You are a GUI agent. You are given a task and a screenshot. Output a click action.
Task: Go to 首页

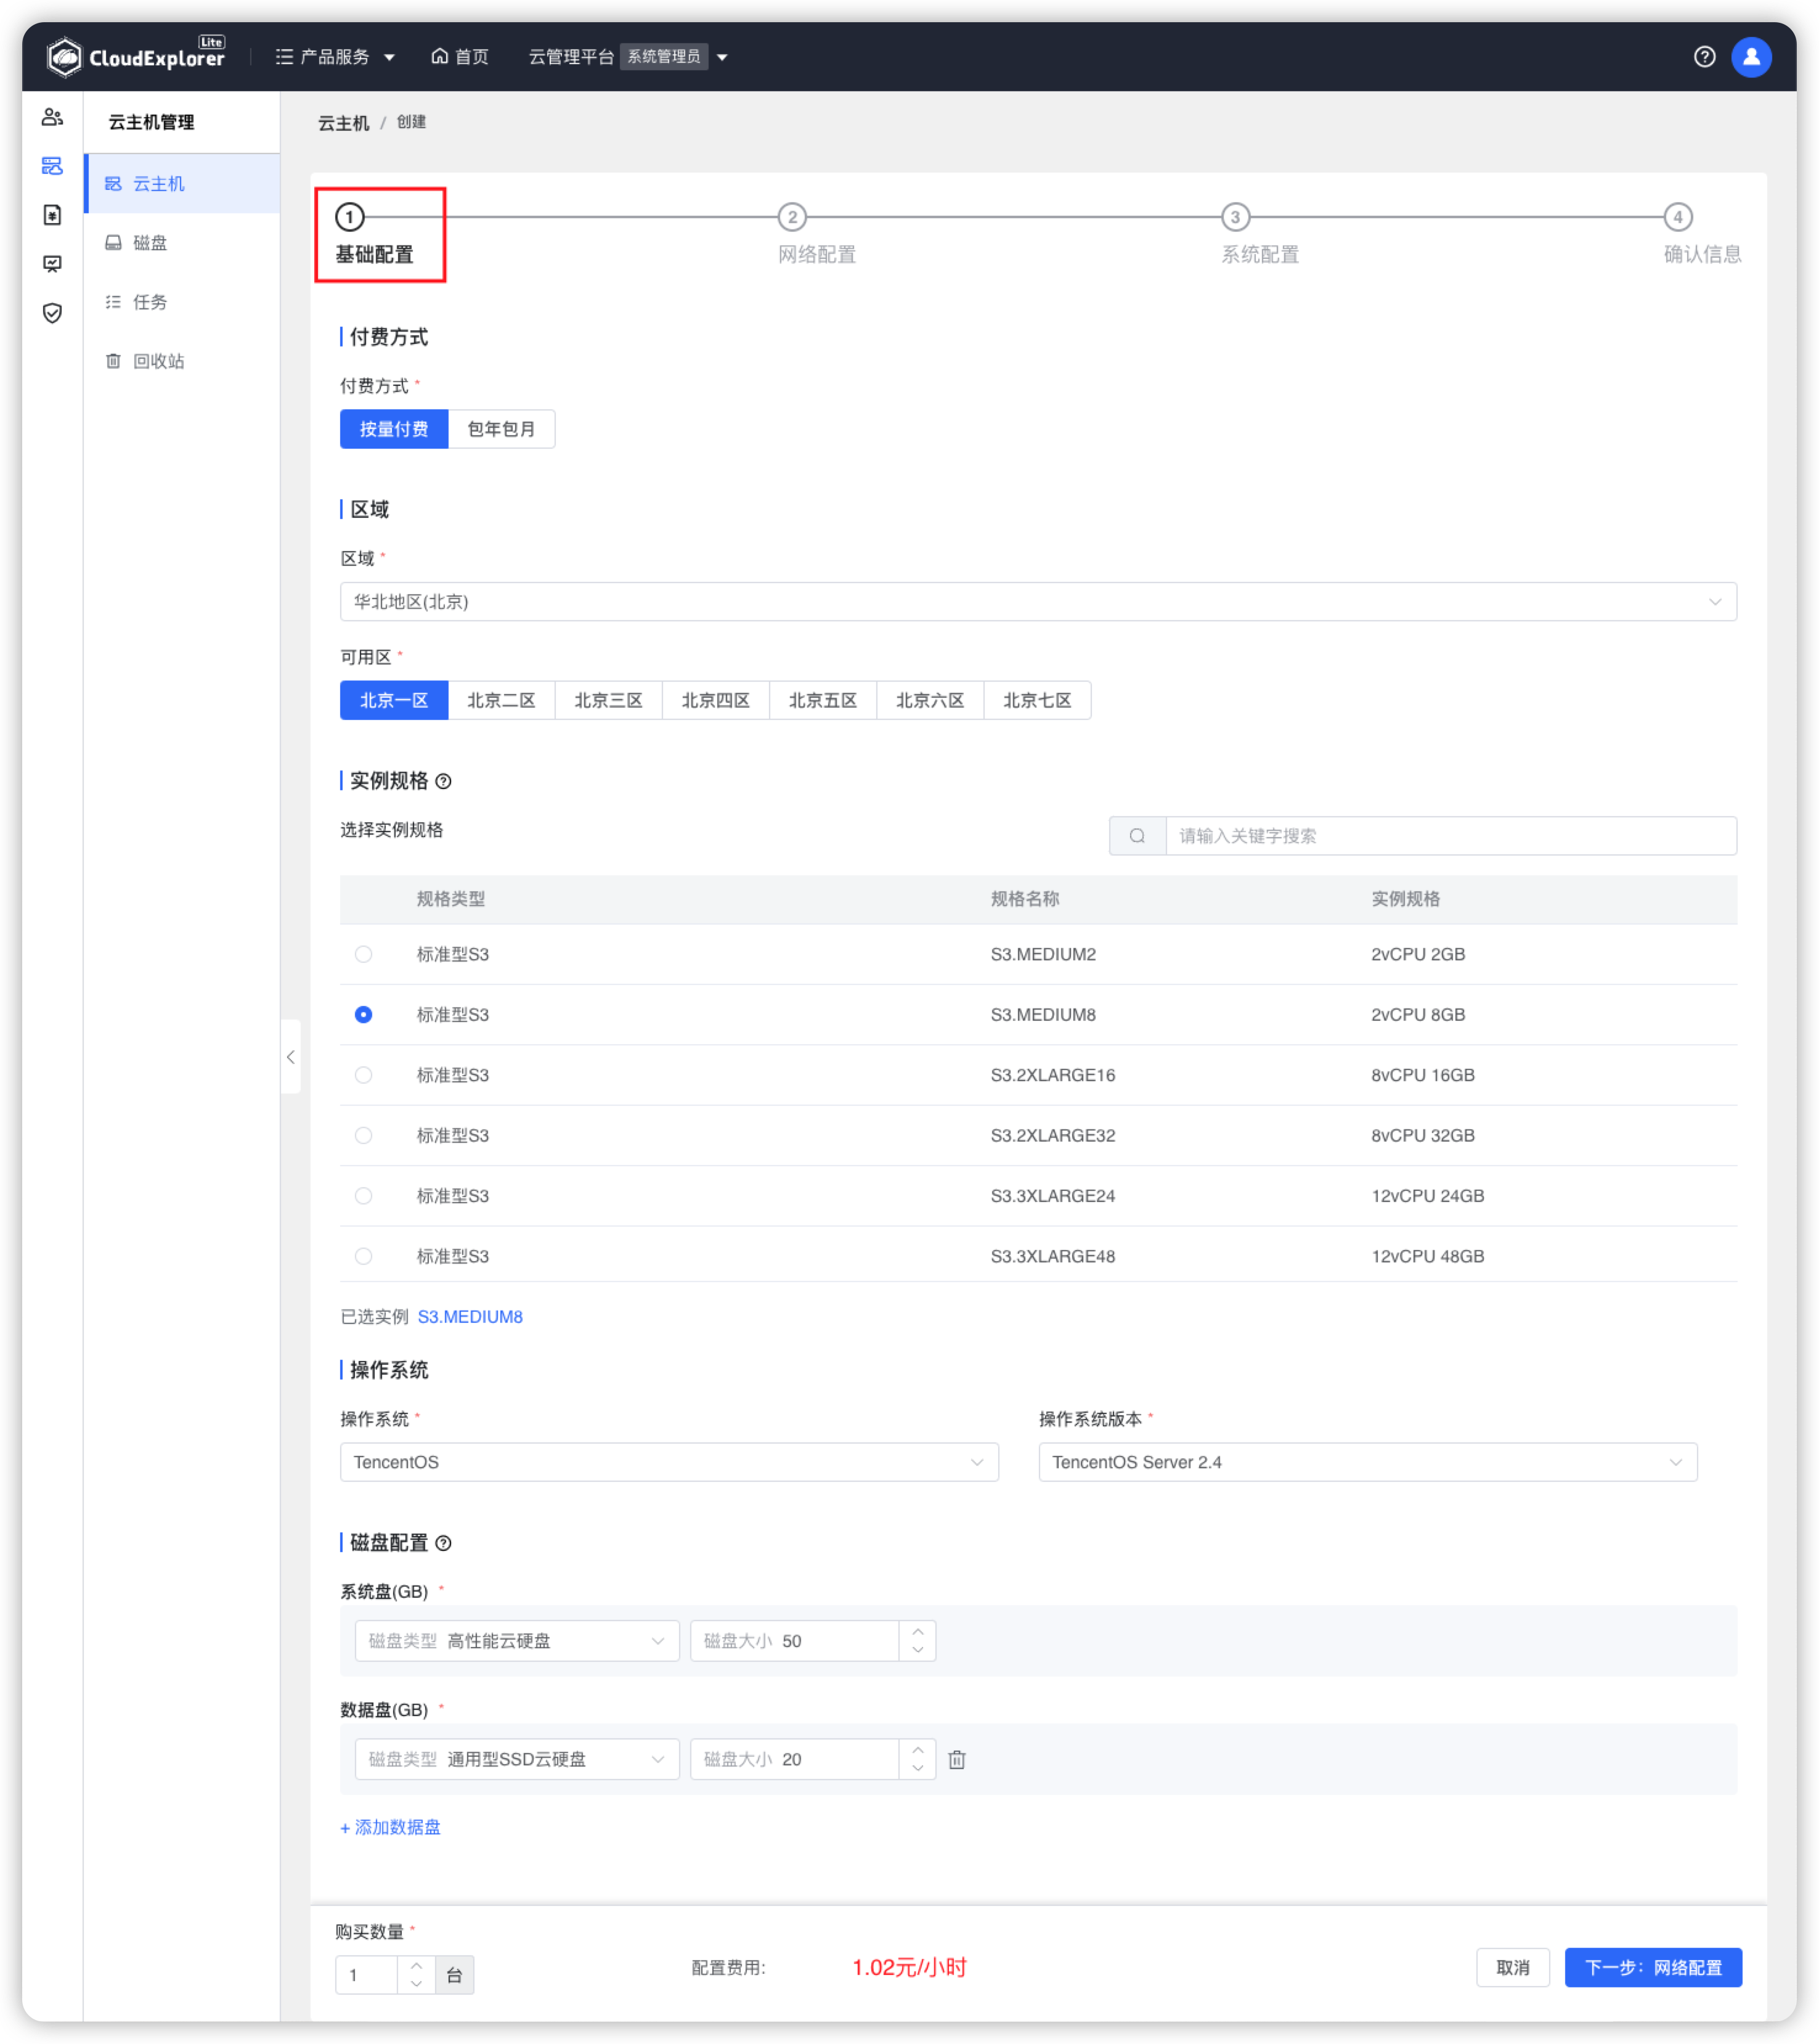(x=460, y=57)
